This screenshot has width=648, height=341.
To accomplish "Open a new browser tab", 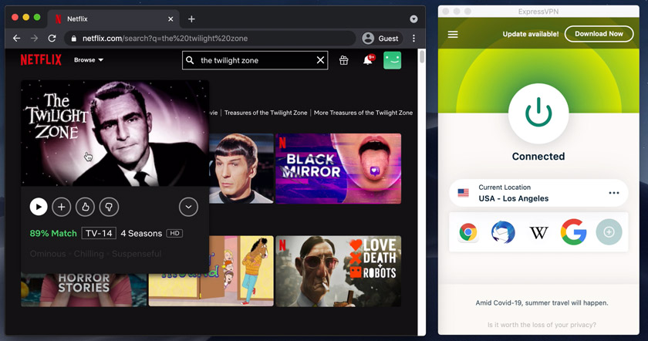I will pos(191,19).
